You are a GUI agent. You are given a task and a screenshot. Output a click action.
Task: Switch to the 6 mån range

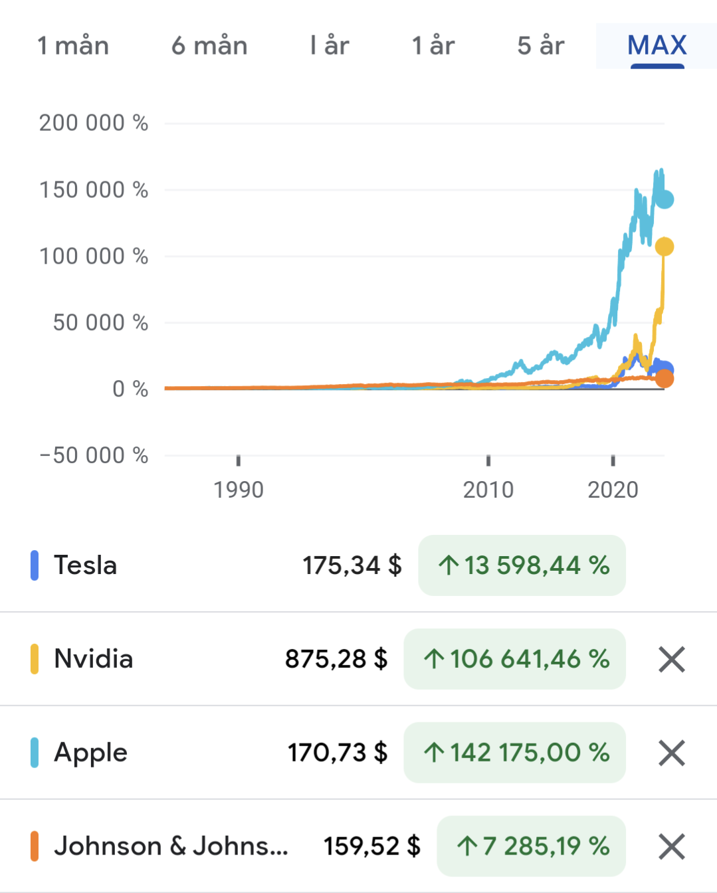pos(209,46)
